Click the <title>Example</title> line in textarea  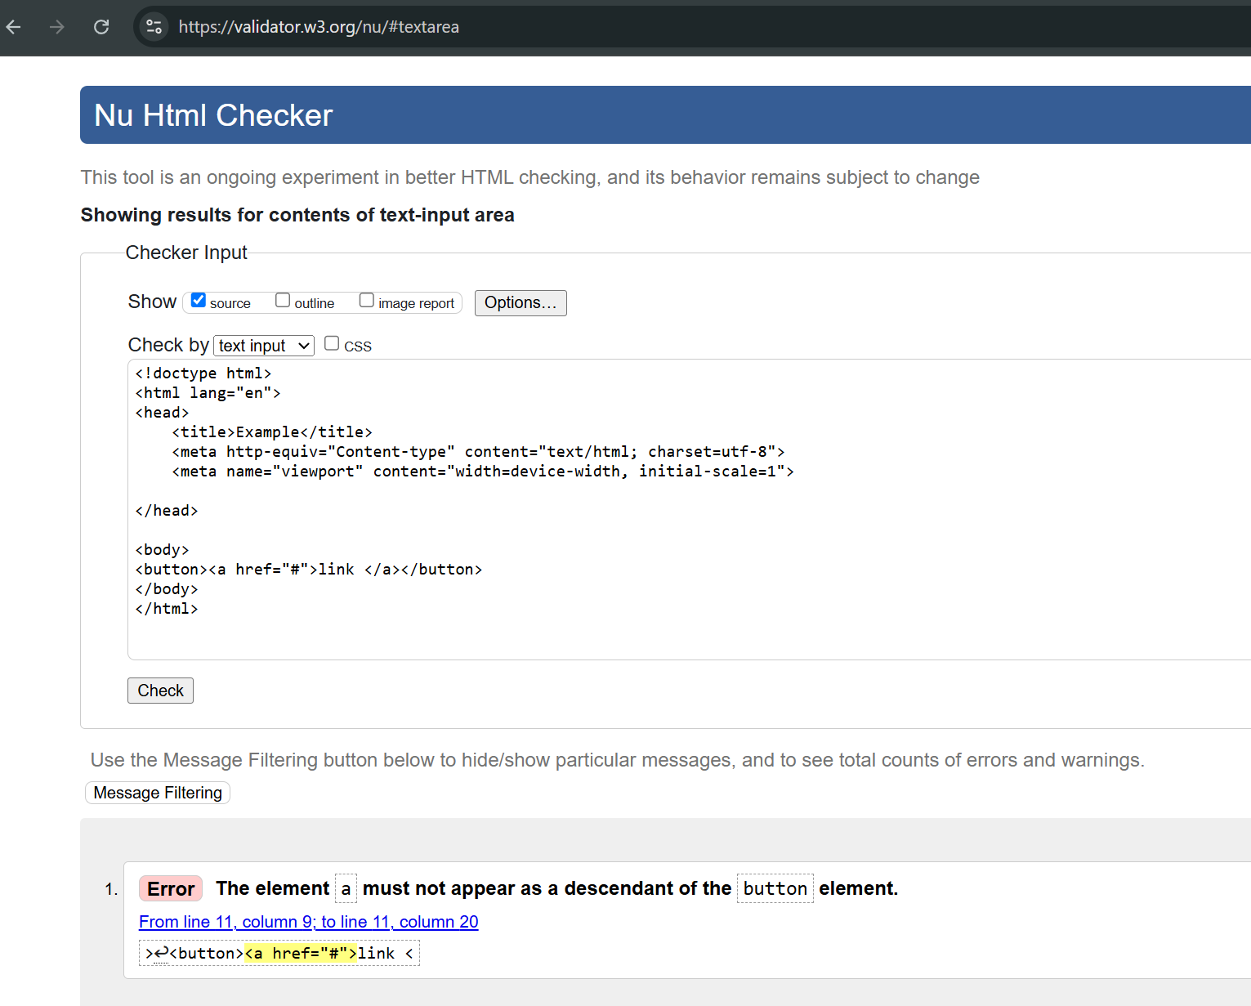(x=272, y=431)
